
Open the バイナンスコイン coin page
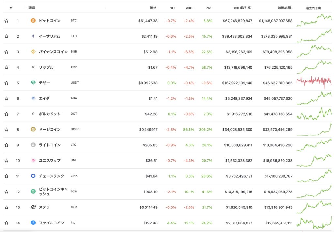[x=53, y=52]
